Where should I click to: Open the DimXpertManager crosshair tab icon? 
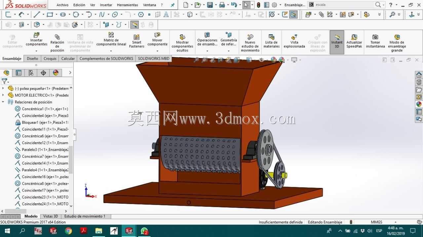43,73
